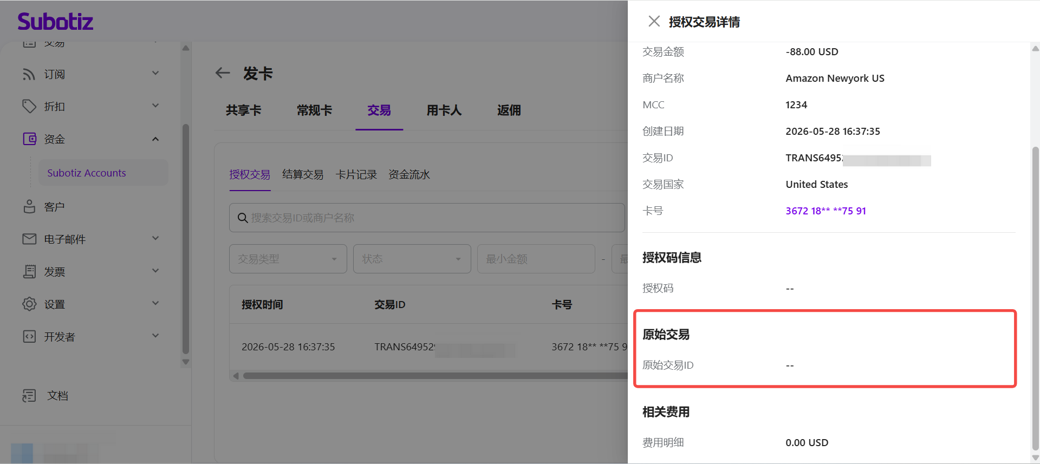Click the back arrow beside 发卡
The width and height of the screenshot is (1040, 464).
[x=223, y=73]
